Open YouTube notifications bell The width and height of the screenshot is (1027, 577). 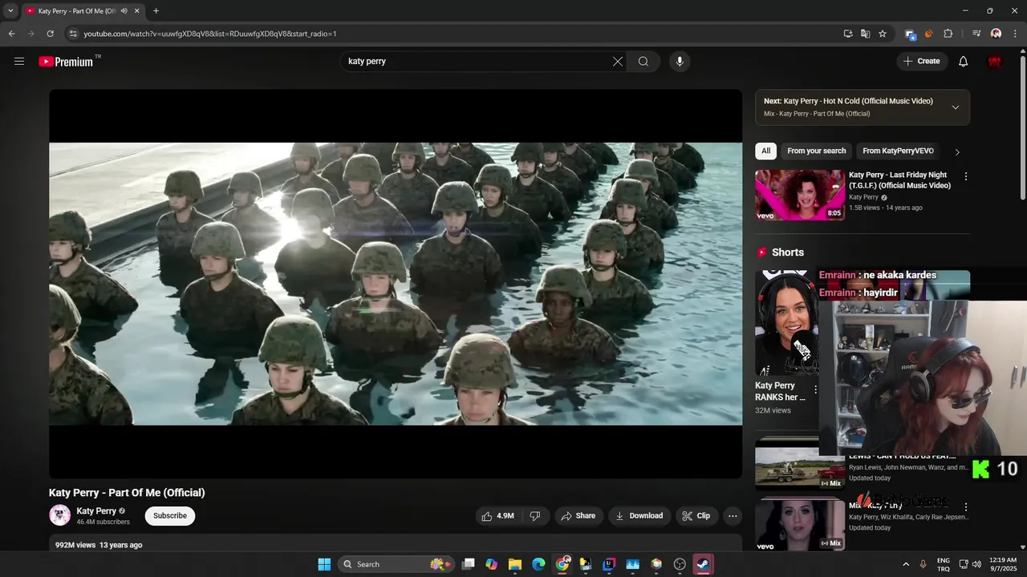point(964,62)
